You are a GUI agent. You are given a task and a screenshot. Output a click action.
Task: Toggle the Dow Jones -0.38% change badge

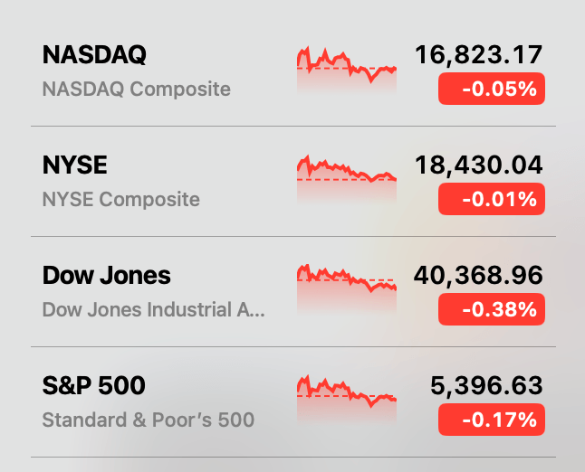click(491, 309)
